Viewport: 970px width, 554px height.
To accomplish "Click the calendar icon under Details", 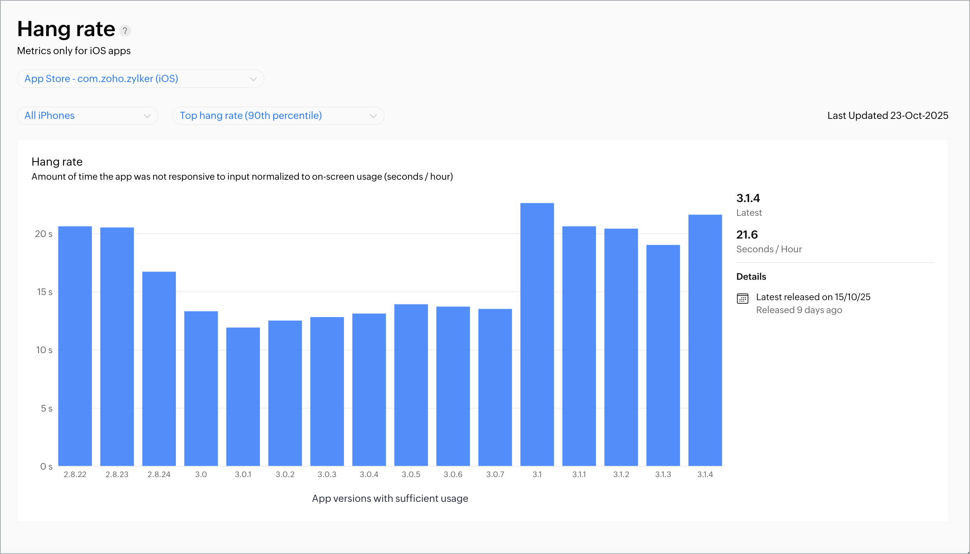I will pos(742,299).
